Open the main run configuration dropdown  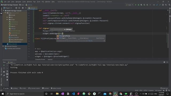click(x=129, y=5)
